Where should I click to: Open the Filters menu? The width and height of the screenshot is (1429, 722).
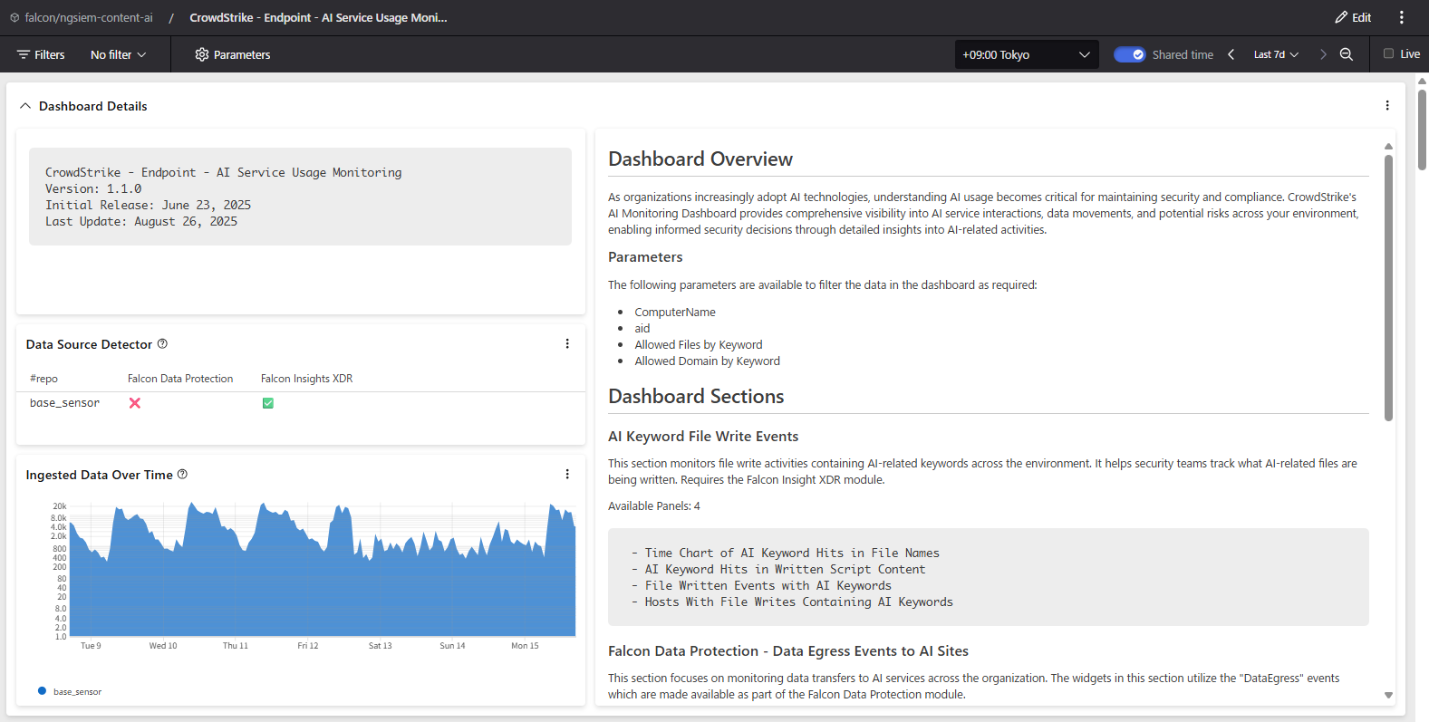[x=41, y=54]
